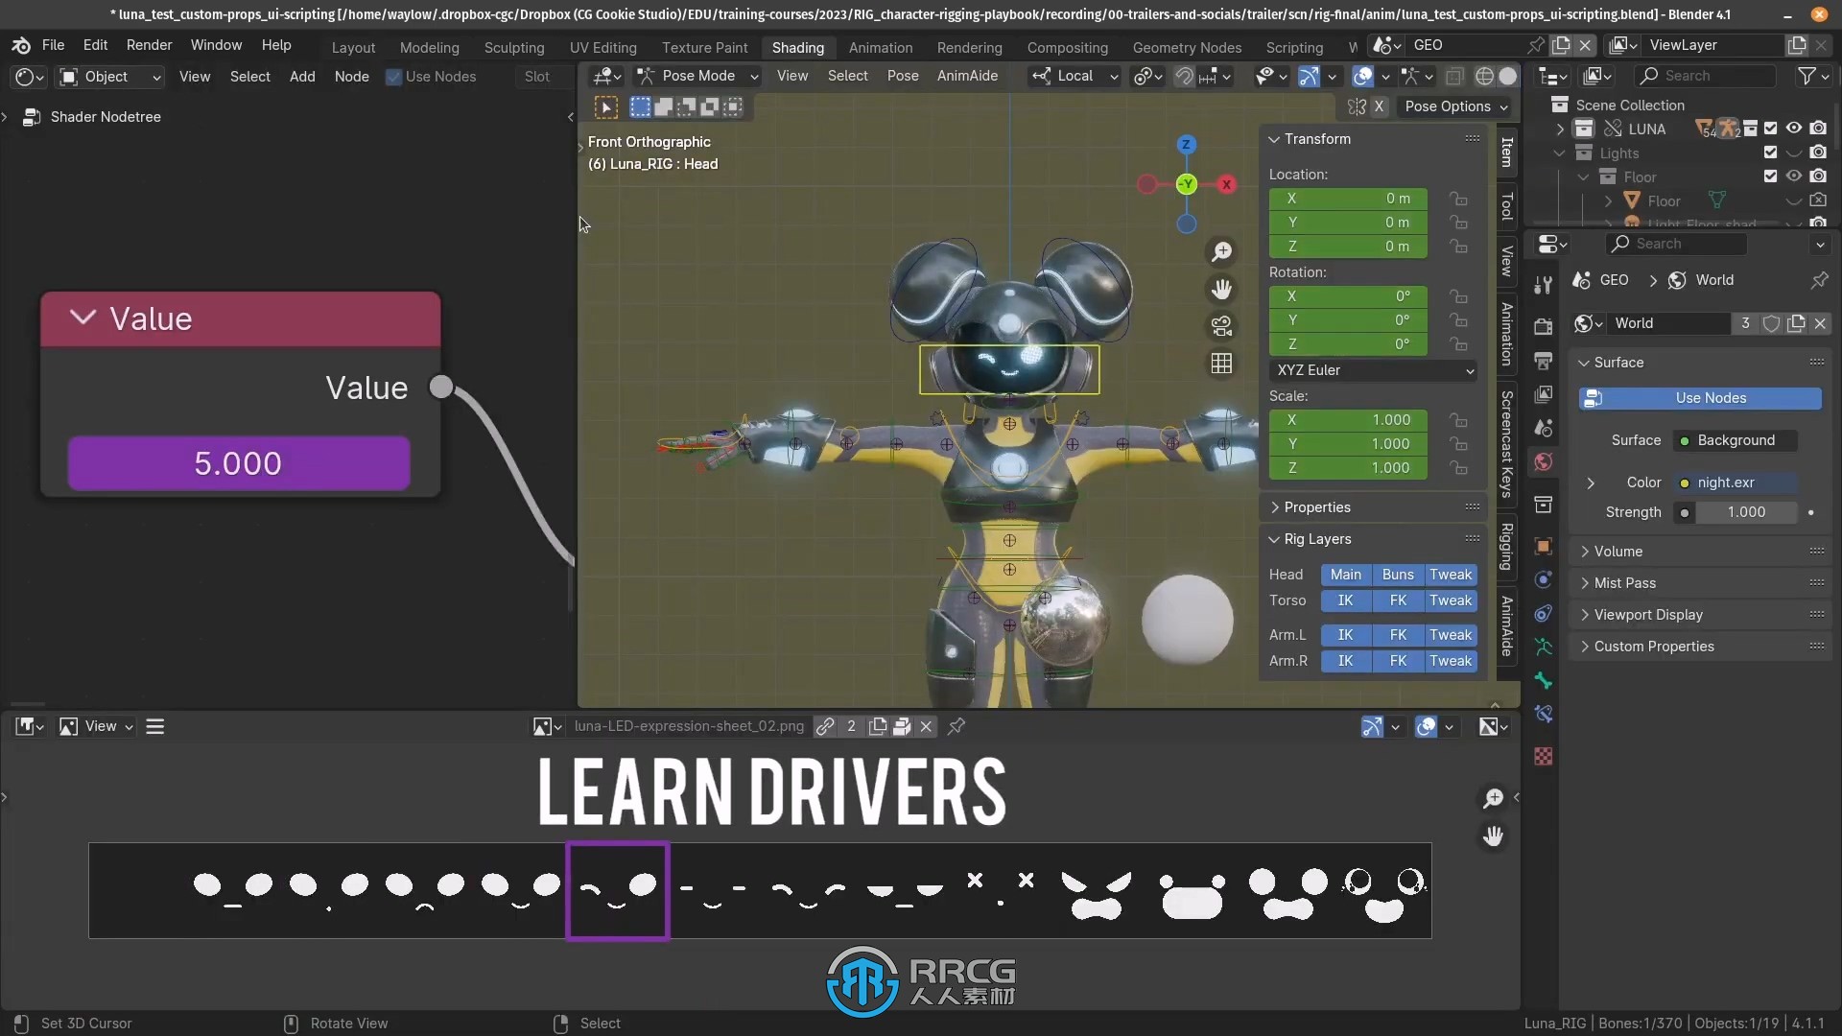Toggle Floor collection viewport eye icon
This screenshot has height=1036, width=1842.
click(x=1794, y=176)
